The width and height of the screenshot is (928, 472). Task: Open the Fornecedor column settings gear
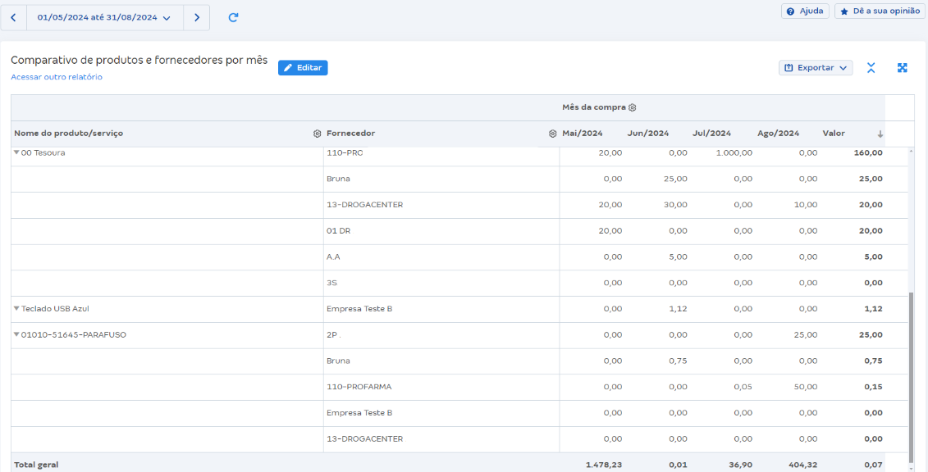pos(552,133)
